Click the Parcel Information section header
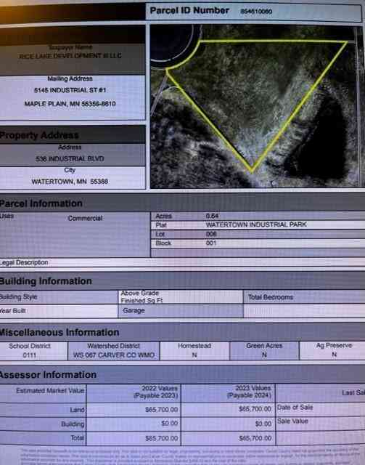This screenshot has width=365, height=465. pos(41,203)
